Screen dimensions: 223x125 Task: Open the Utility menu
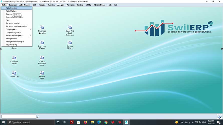pyautogui.click(x=88, y=5)
